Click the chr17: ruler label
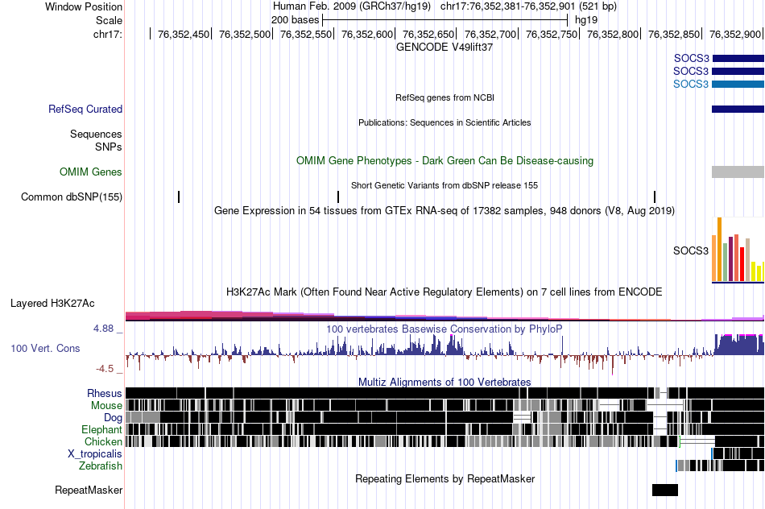The width and height of the screenshot is (765, 509). tap(107, 34)
